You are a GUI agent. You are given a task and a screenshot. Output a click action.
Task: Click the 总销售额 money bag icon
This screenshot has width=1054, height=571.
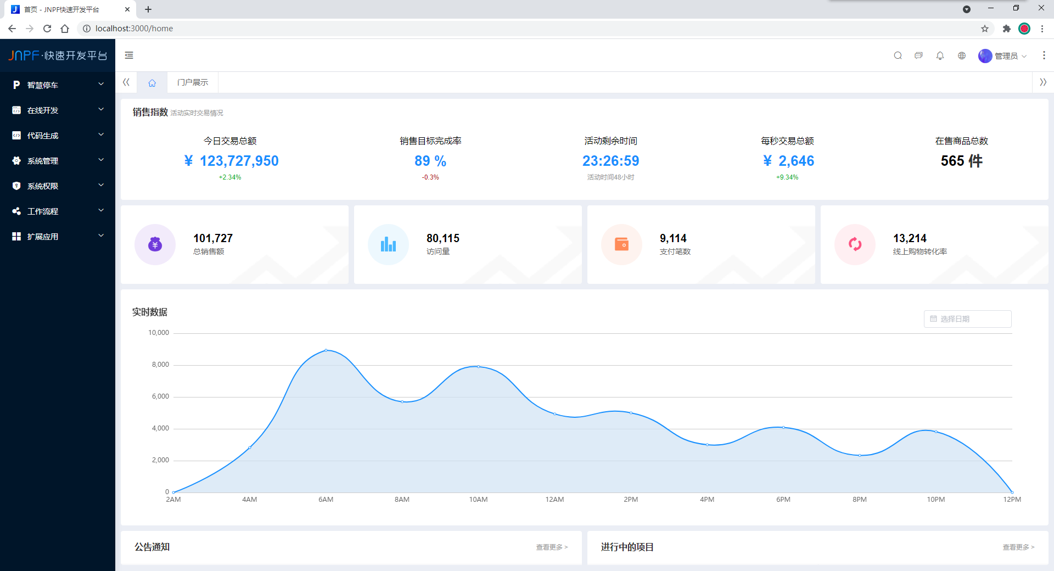coord(155,244)
